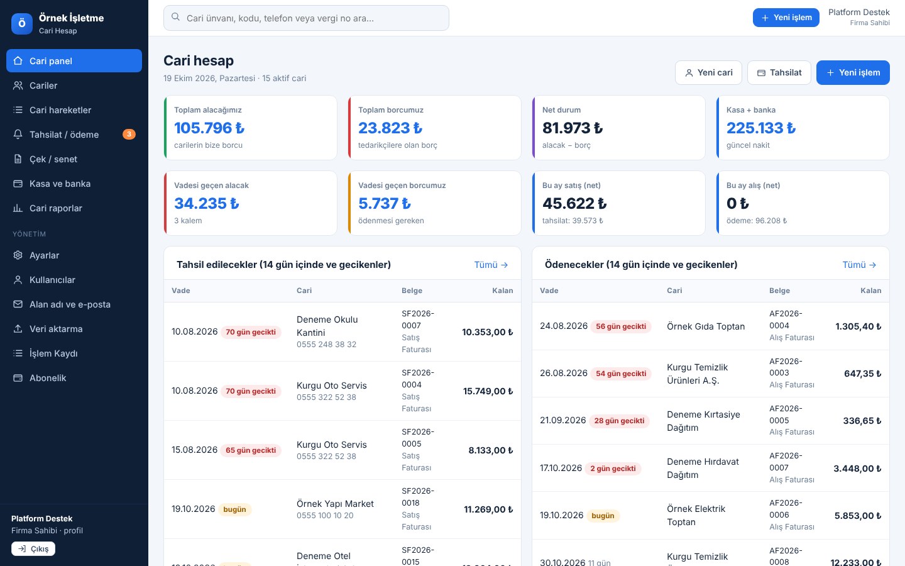905x566 pixels.
Task: Click the Örnek İşletme logo badge
Action: [x=22, y=24]
